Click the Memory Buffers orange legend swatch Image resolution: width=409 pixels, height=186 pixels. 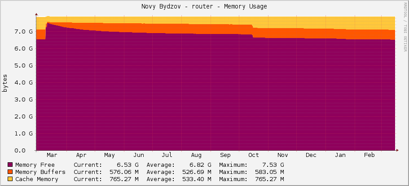pos(10,172)
